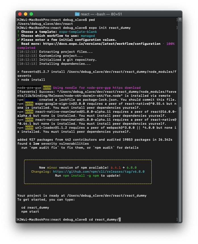Click the 'npm audit fix' command text
This screenshot has height=244, width=198.
(x=44, y=148)
